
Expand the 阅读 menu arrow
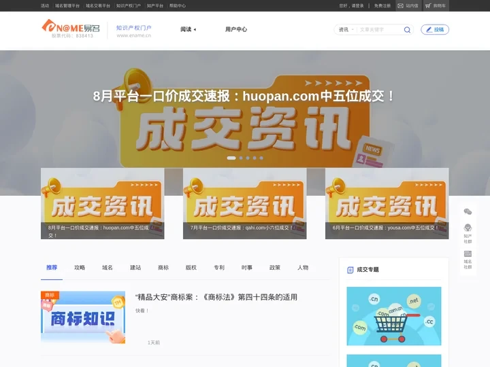[x=195, y=30]
